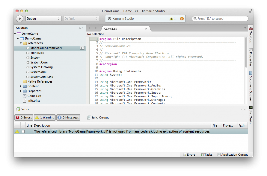
Task: Open the Unit Tests side panel
Action: (x=251, y=115)
